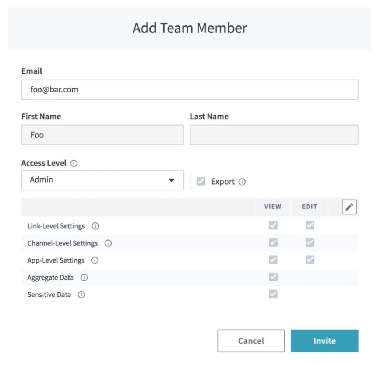Open the Access Level Admin dropdown
Viewport: 377px width, 365px height.
(102, 180)
